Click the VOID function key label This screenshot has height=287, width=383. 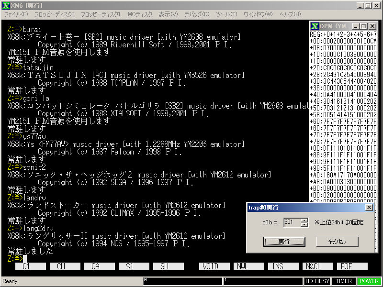coord(214,266)
